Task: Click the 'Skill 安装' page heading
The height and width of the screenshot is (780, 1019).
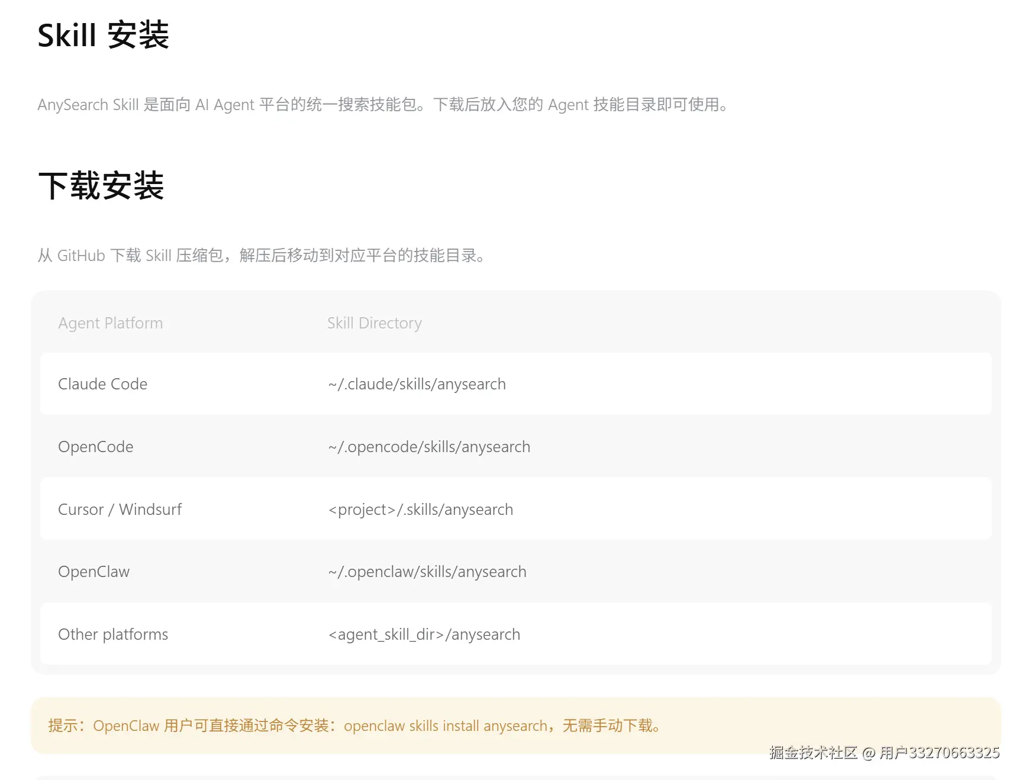Action: (104, 35)
